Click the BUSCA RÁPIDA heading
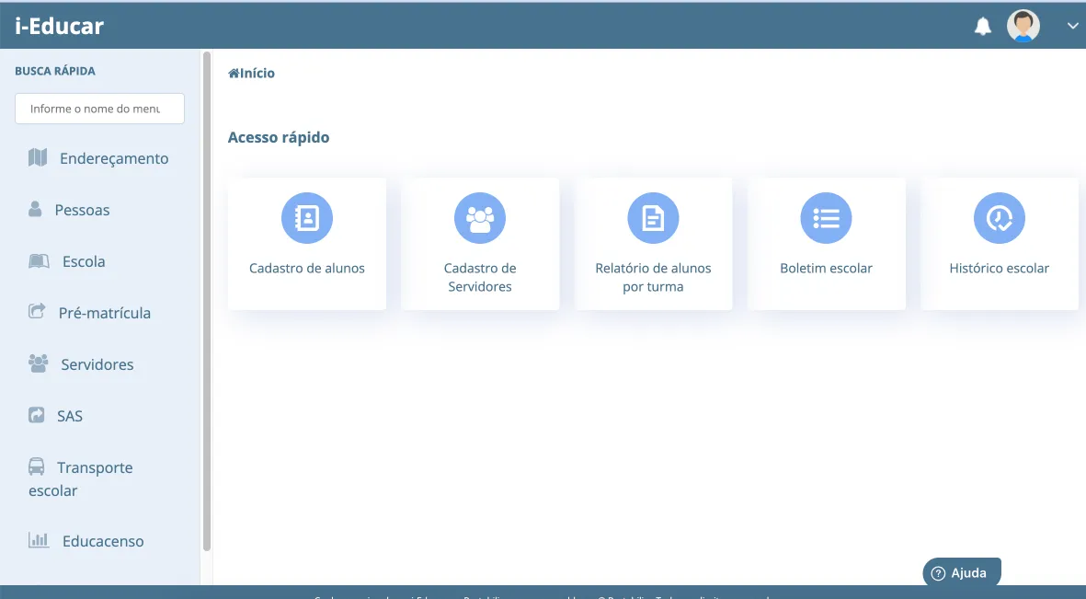Screen dimensions: 1086x599 [55, 71]
